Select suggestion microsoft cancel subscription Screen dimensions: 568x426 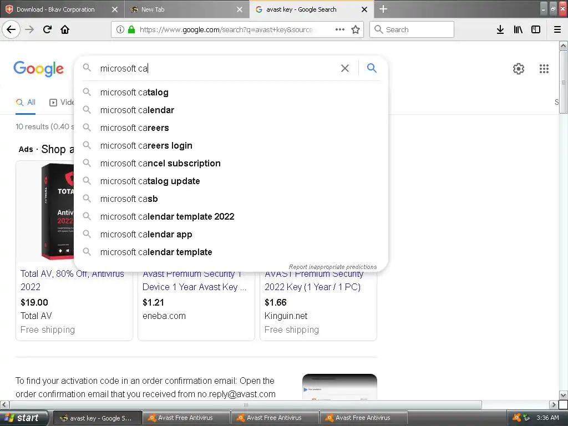coord(230,164)
